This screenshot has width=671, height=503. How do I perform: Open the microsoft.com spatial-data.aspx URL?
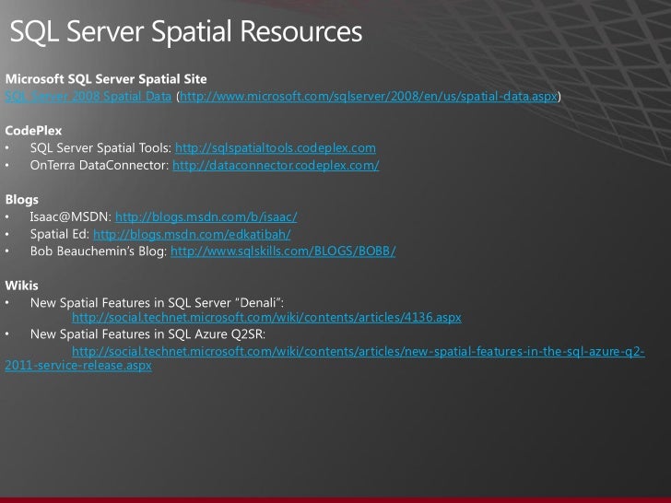coord(369,96)
